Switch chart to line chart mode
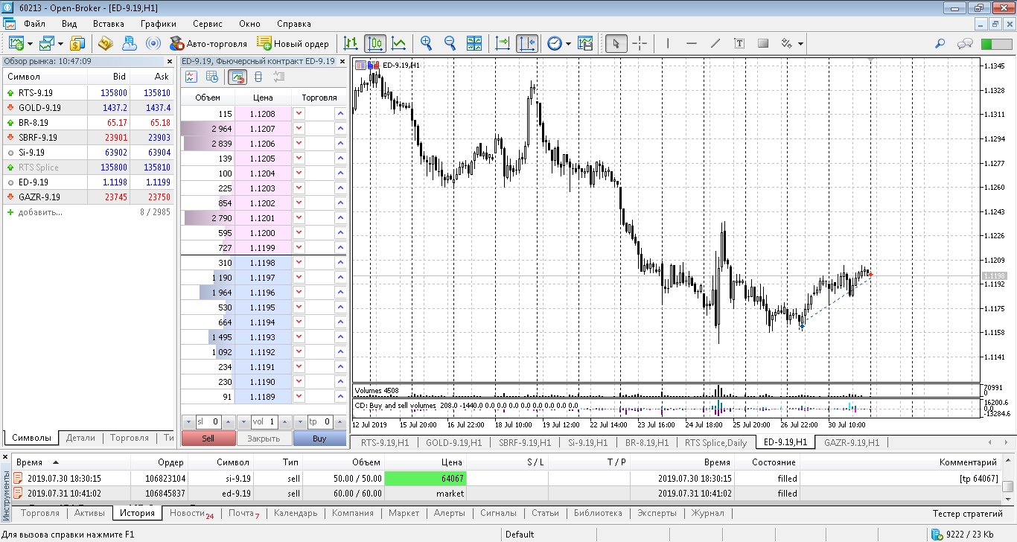This screenshot has height=542, width=1017. [399, 43]
